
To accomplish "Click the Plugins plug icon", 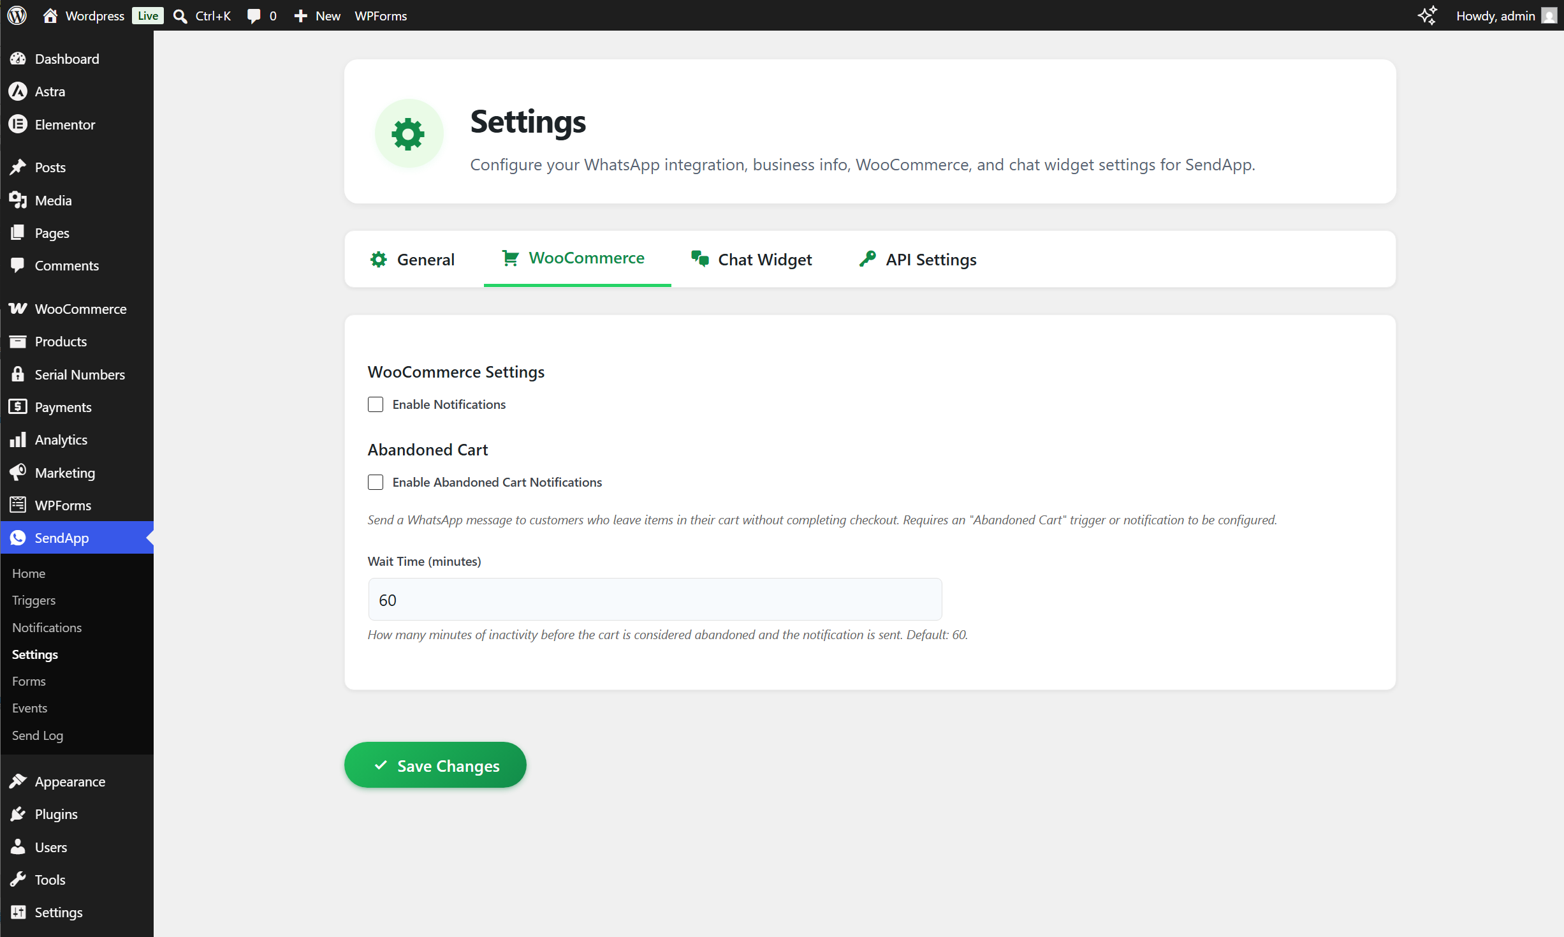I will pos(18,814).
